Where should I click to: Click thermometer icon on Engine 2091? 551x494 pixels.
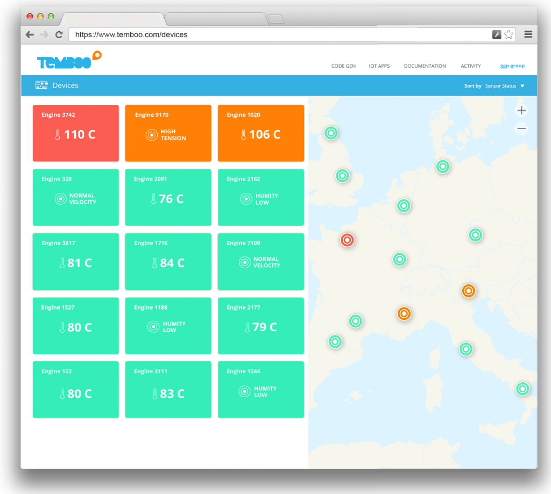[153, 199]
